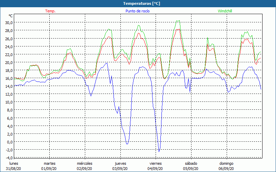Click the '2,0' y-axis value
The height and width of the screenshot is (172, 276).
pos(10,134)
